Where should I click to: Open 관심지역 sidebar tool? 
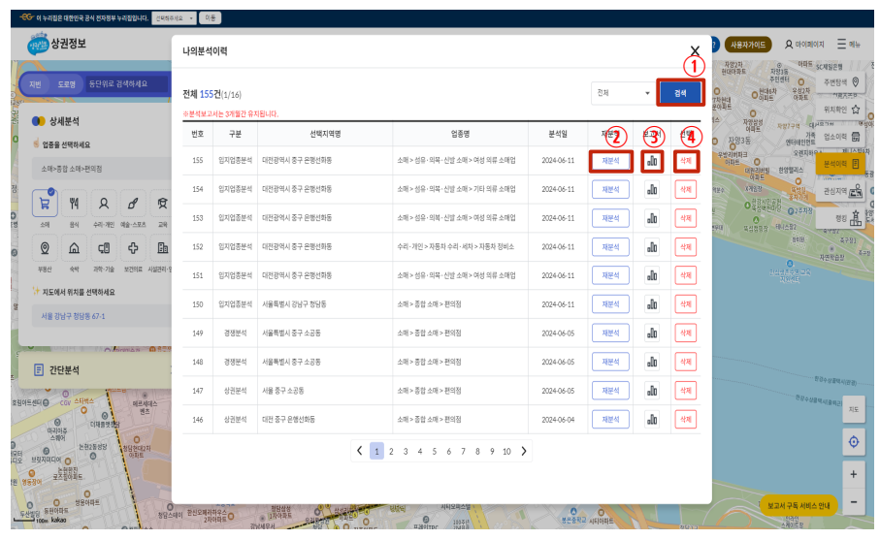(x=841, y=191)
